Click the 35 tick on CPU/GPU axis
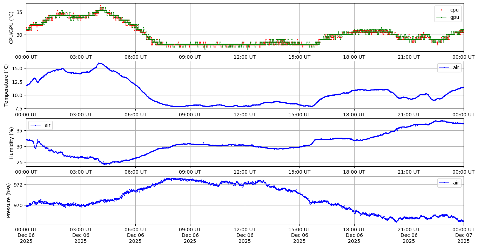The image size is (478, 247). (20, 12)
